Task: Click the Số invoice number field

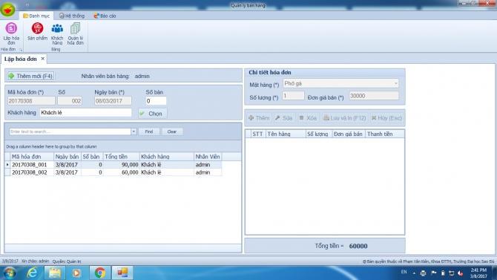Action: pos(70,101)
